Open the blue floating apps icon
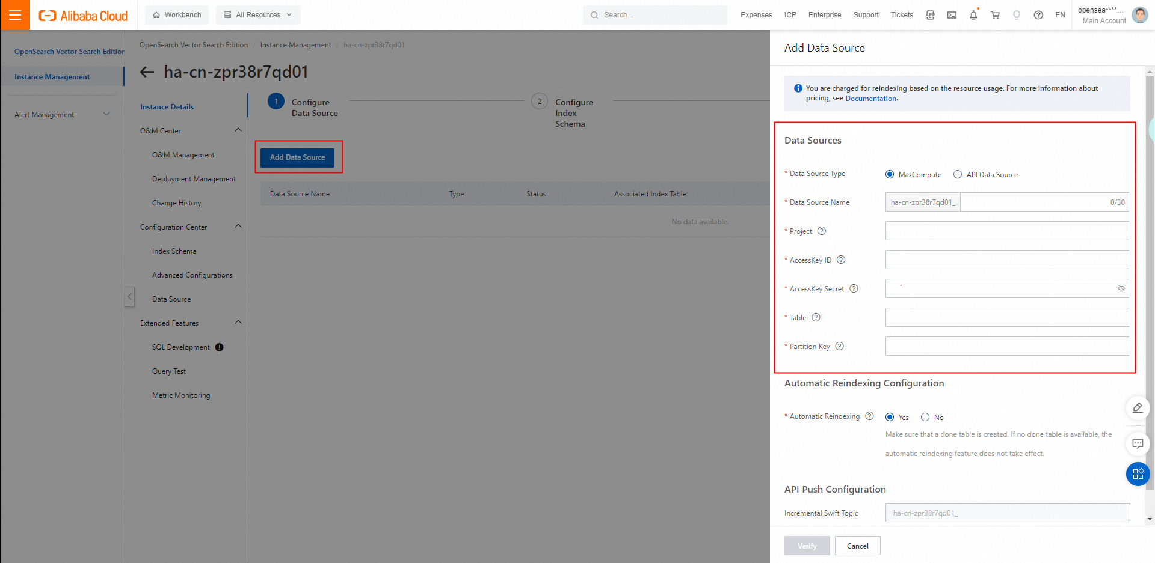This screenshot has width=1155, height=563. 1138,474
